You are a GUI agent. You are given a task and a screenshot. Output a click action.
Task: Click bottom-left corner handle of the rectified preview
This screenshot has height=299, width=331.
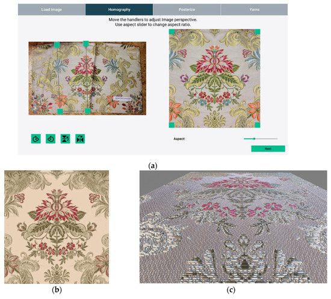point(172,125)
